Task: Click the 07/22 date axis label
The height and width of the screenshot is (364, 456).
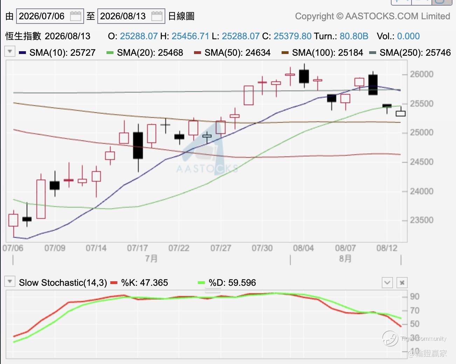Action: 179,248
